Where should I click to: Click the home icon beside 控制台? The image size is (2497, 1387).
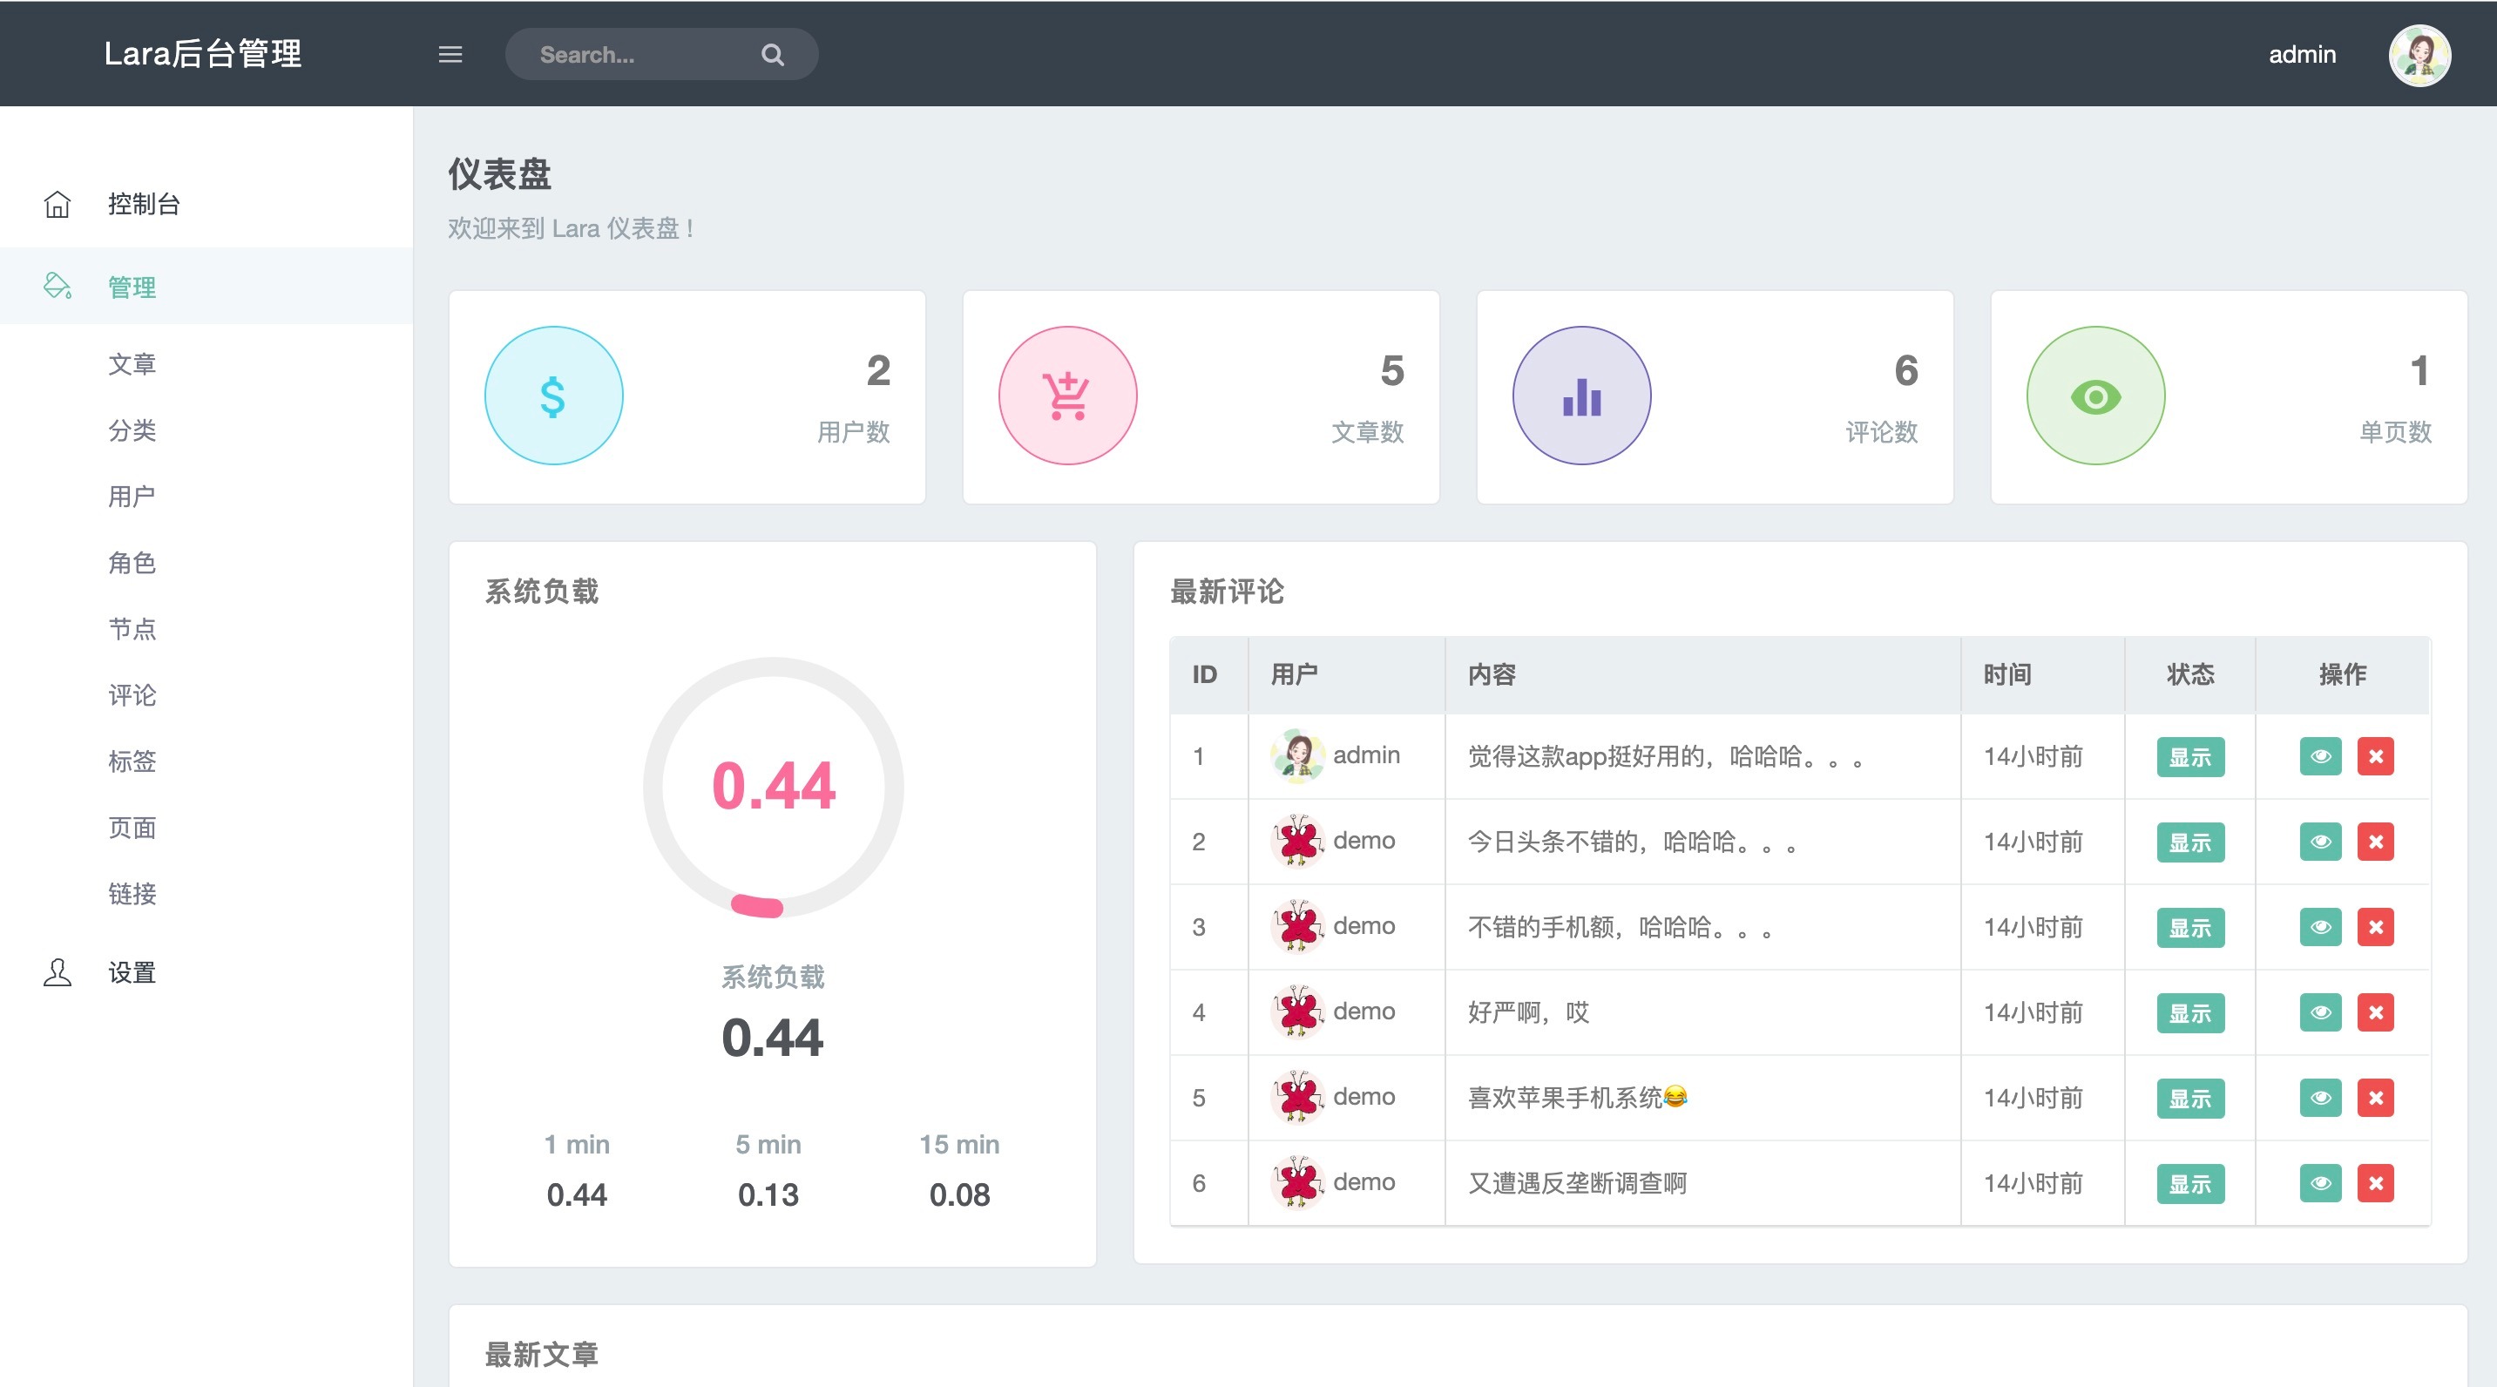tap(58, 205)
